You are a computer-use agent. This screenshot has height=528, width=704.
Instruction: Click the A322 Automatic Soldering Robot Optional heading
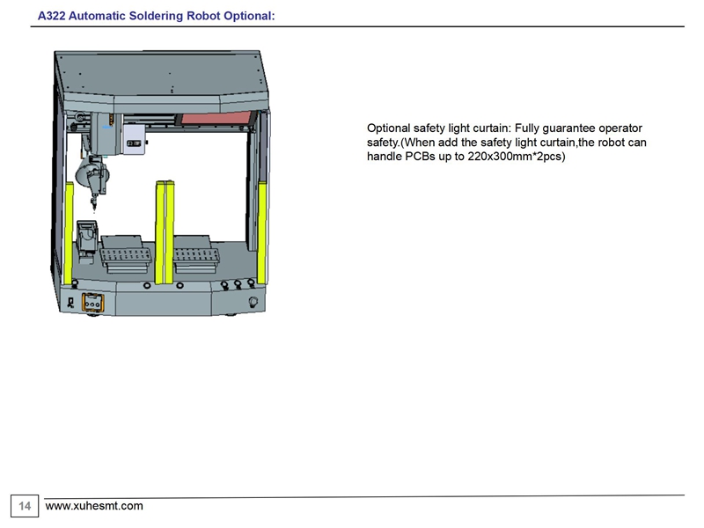[157, 16]
